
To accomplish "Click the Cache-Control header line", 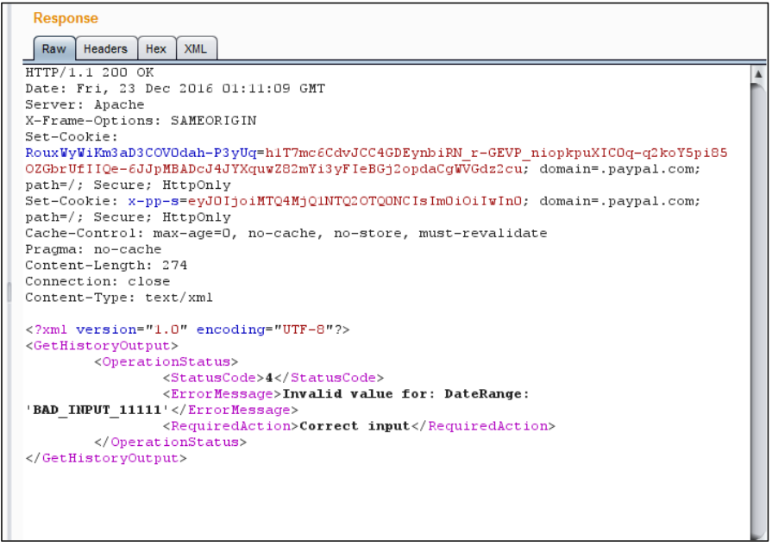I will [x=286, y=234].
